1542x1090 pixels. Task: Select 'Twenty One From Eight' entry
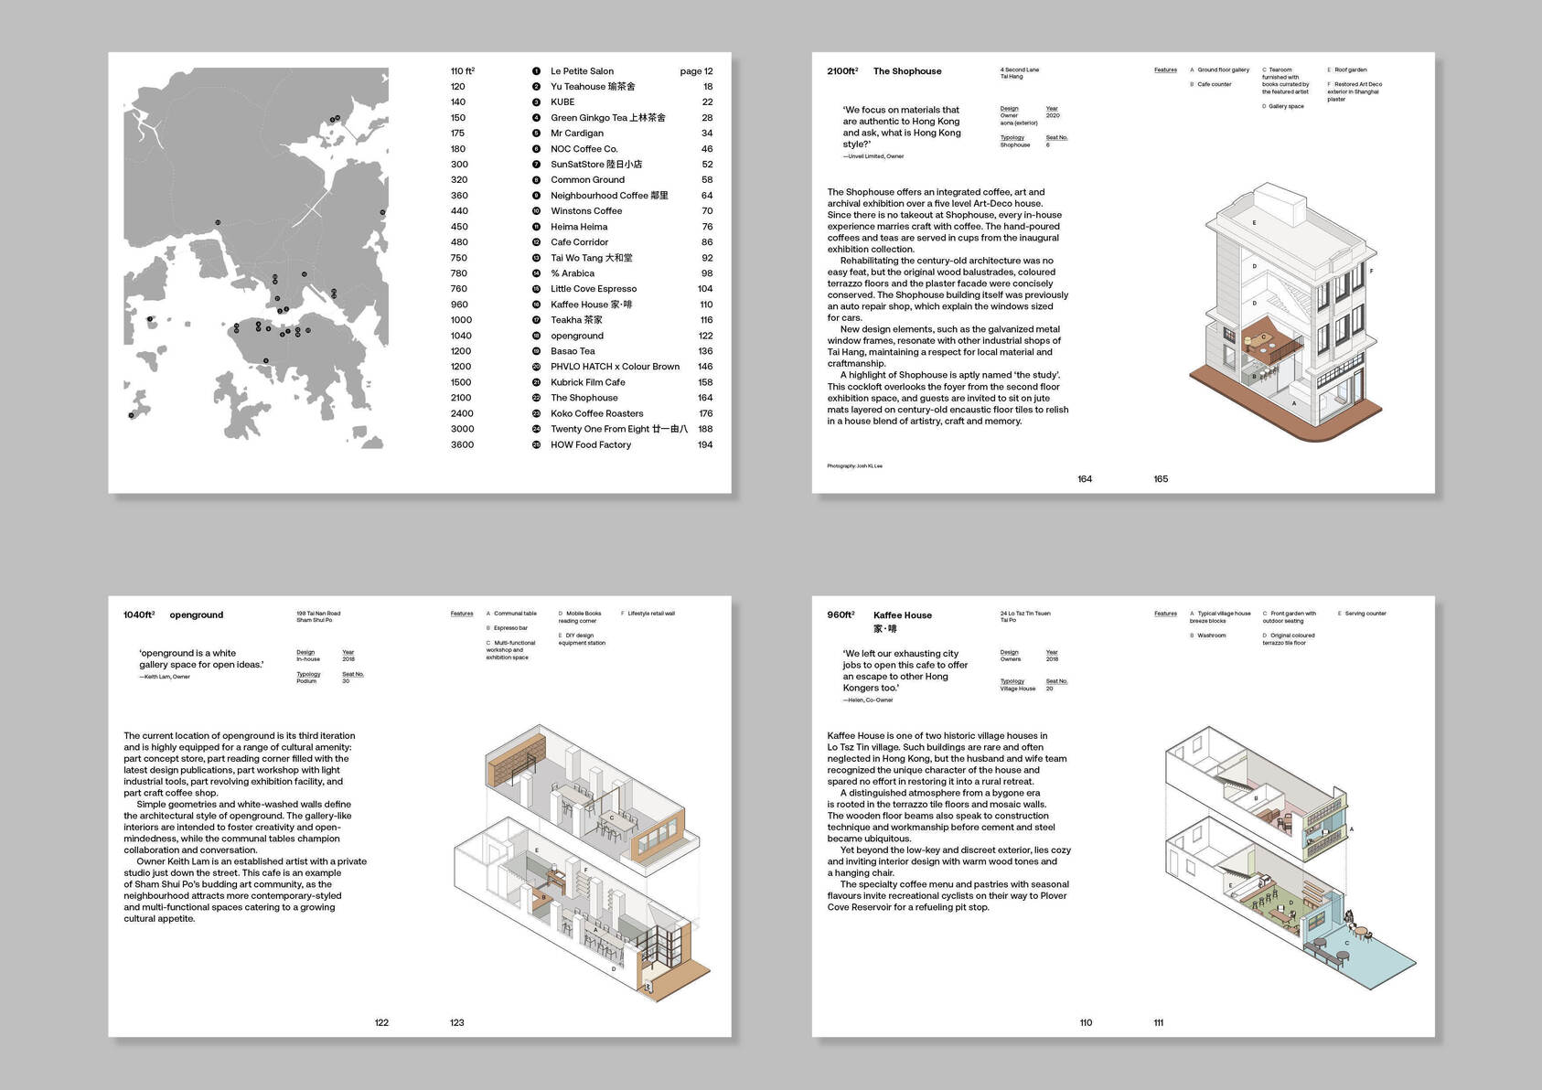[619, 429]
